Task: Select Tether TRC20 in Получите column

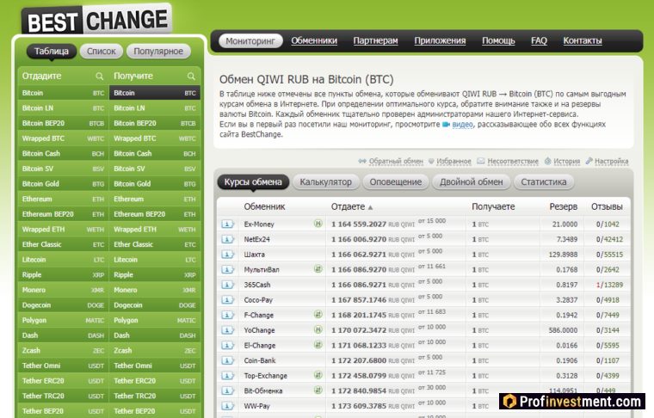Action: (155, 396)
